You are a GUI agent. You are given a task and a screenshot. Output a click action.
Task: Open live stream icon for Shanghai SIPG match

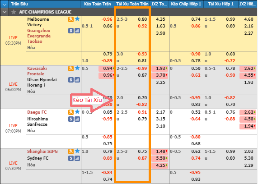(x=71, y=152)
